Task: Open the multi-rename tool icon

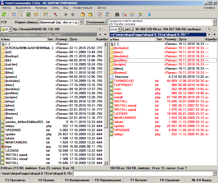Action: (125, 14)
